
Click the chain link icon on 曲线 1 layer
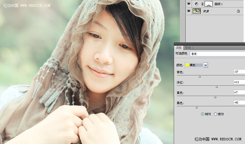pyautogui.click(x=202, y=4)
